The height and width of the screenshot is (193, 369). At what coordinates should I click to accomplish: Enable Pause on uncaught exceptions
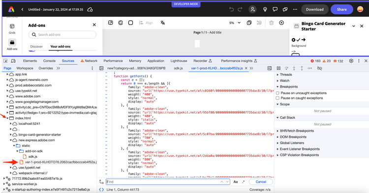point(277,93)
